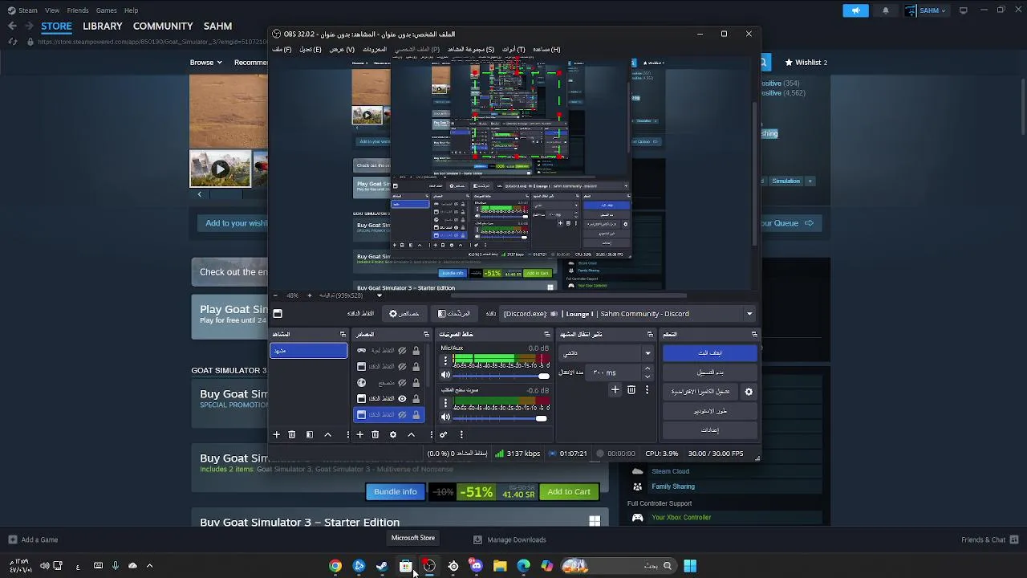The width and height of the screenshot is (1027, 578).
Task: Unlock the game capture source
Action: coord(416,351)
